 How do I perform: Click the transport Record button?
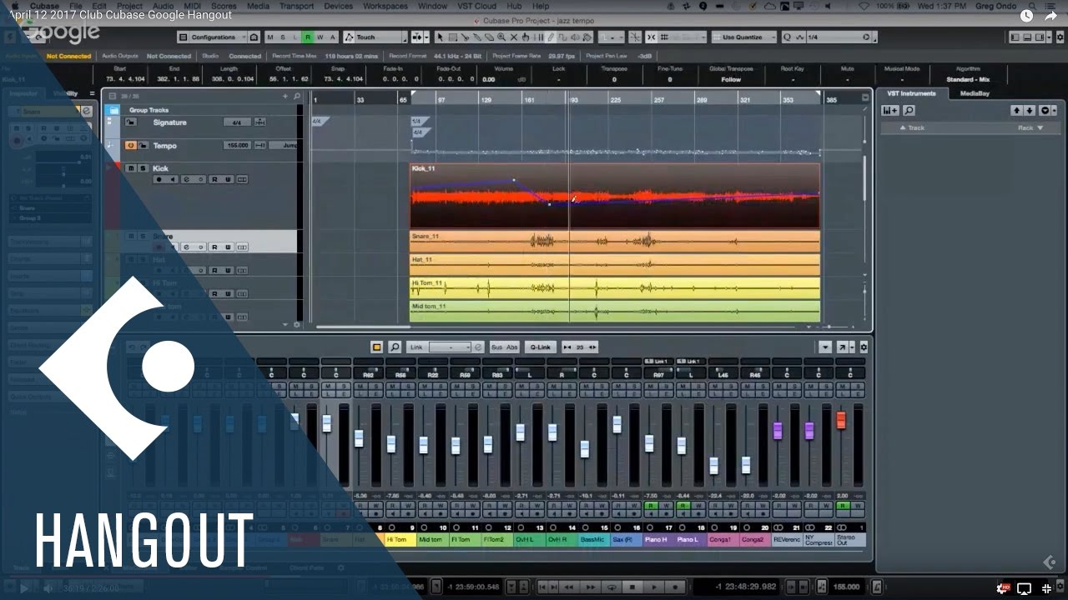point(675,587)
